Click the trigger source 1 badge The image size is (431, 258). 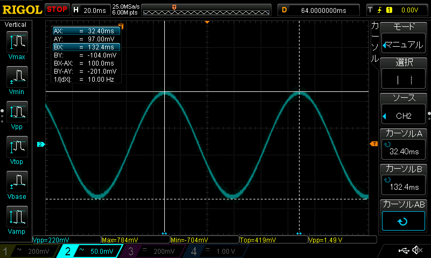(x=389, y=10)
